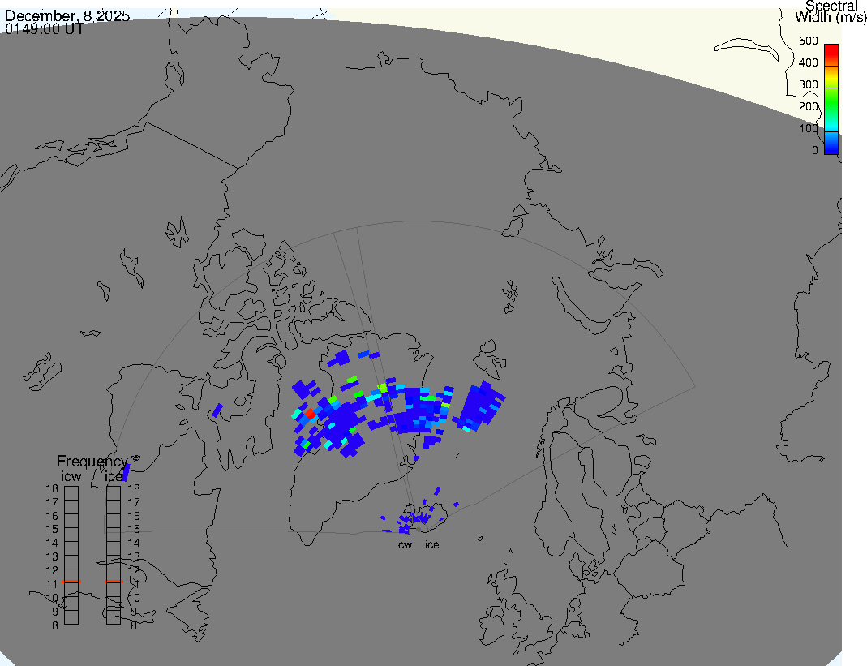Viewport: 867px width, 666px height.
Task: Pick the cyan segment of the color bar
Action: coord(831,121)
